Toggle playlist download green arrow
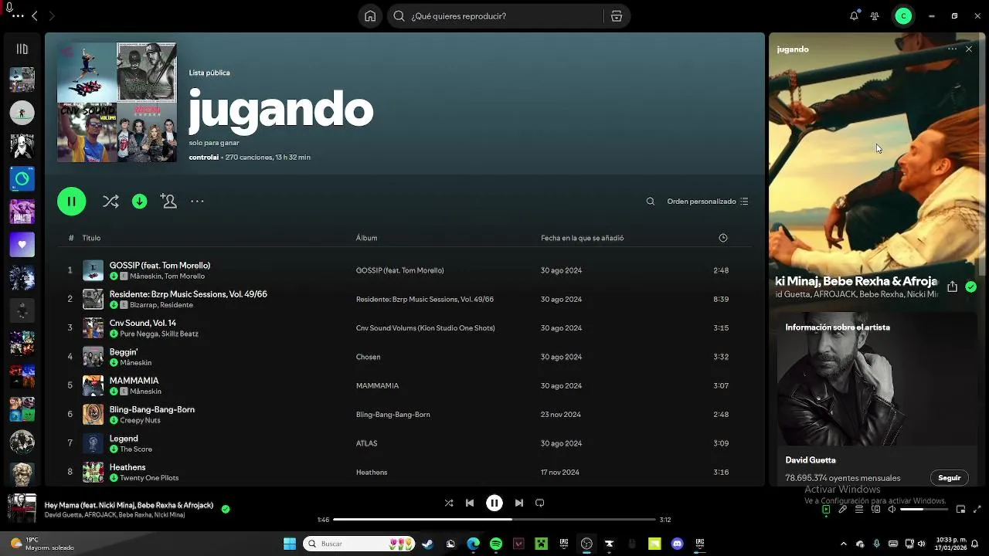This screenshot has height=556, width=989. (x=140, y=202)
